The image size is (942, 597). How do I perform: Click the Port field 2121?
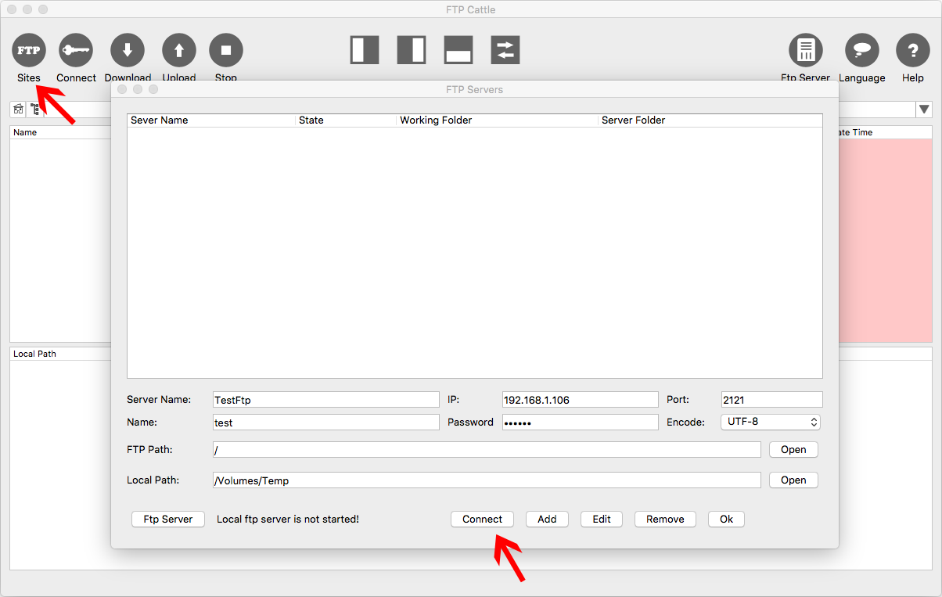(x=772, y=399)
